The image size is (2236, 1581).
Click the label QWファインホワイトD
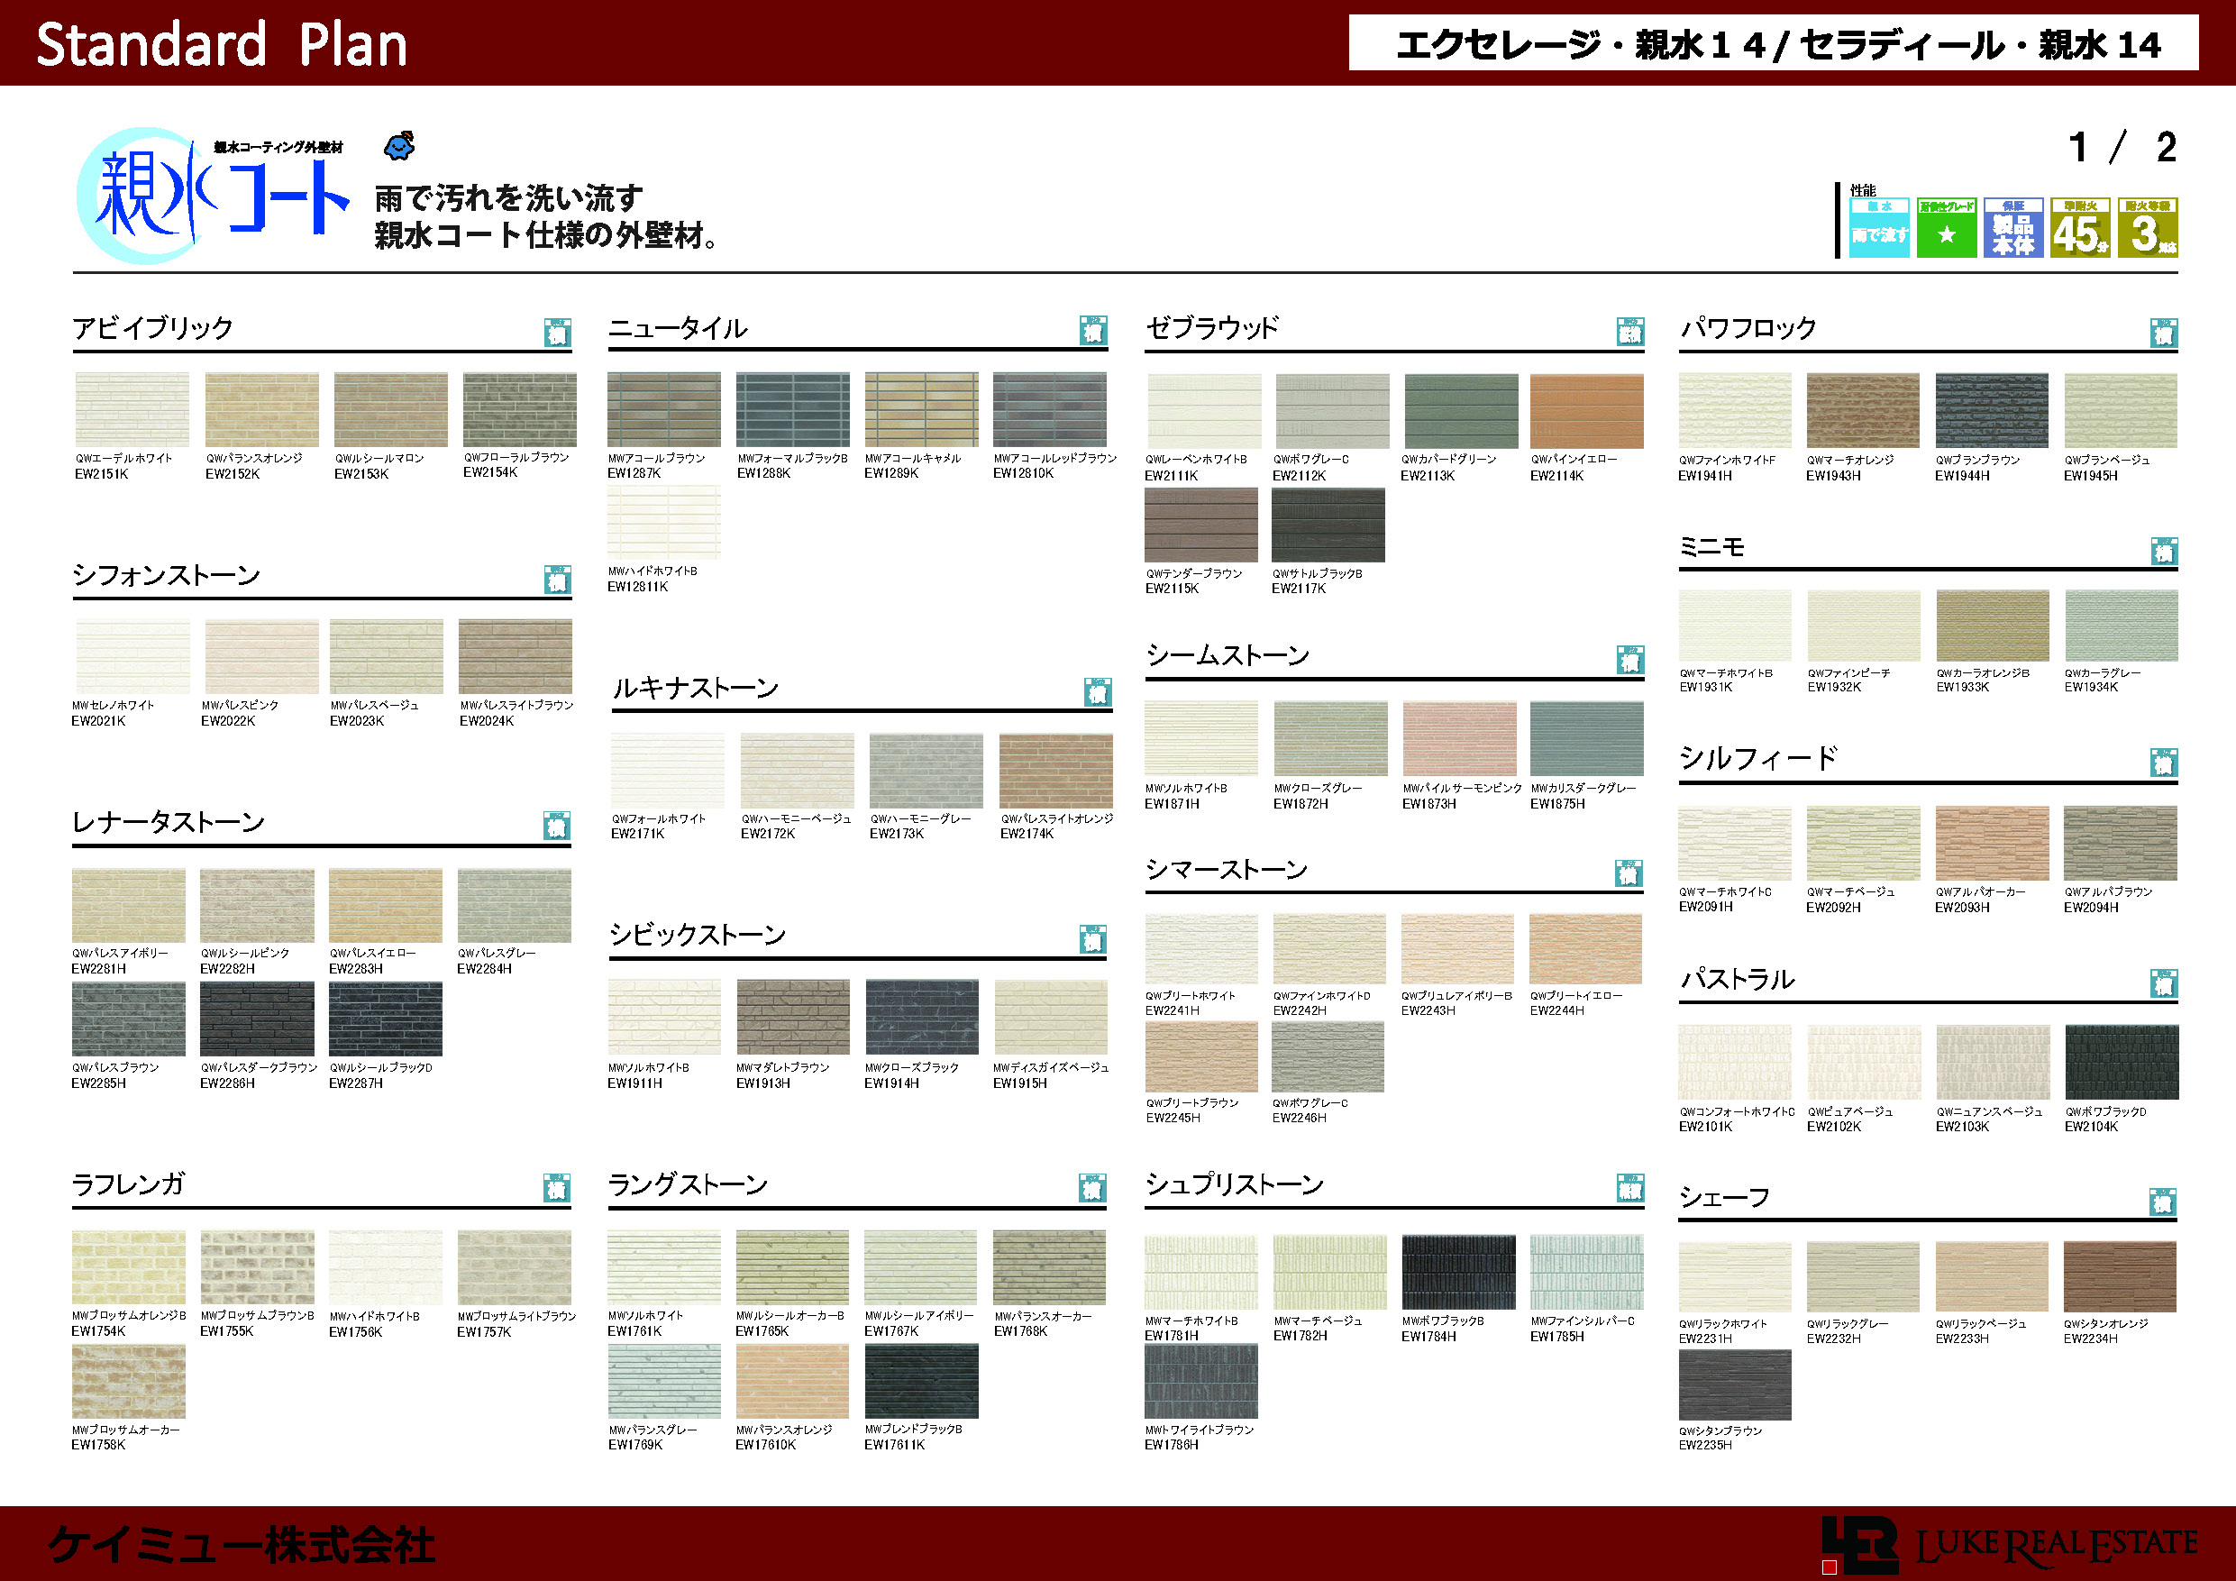coord(1321,997)
